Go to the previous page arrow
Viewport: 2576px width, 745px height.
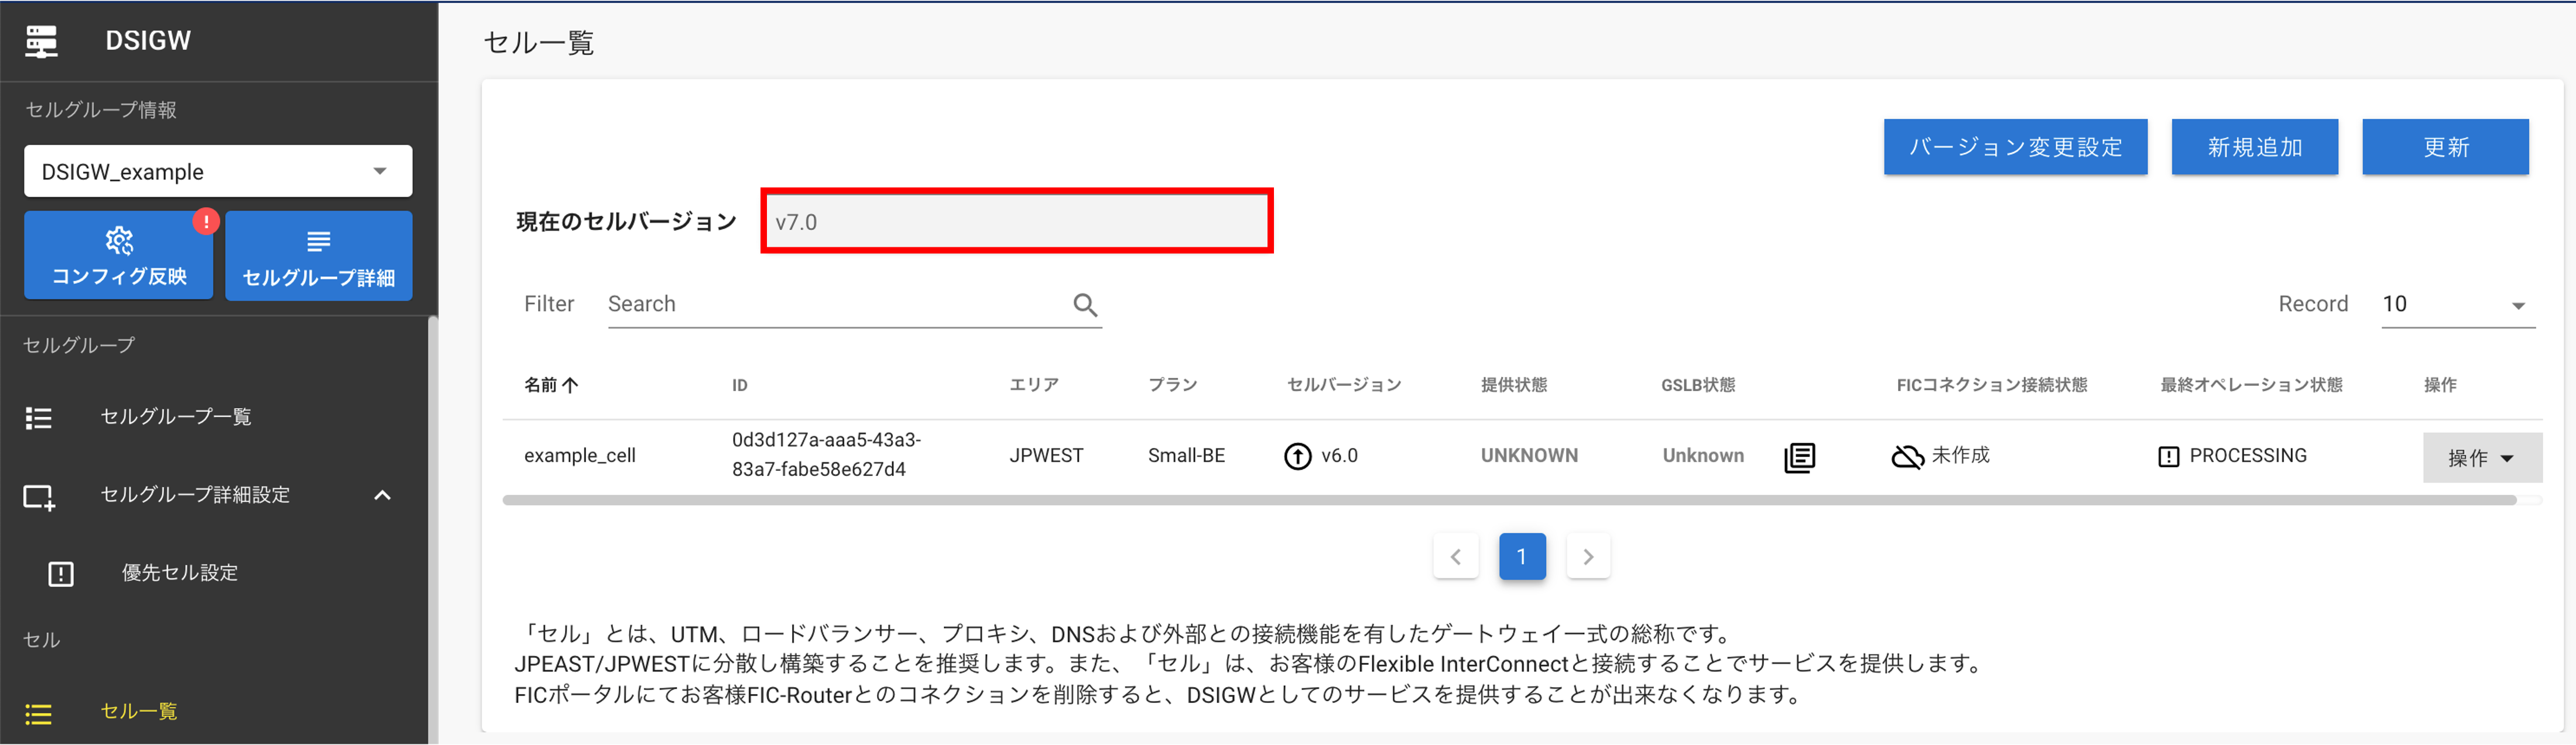(x=1456, y=556)
